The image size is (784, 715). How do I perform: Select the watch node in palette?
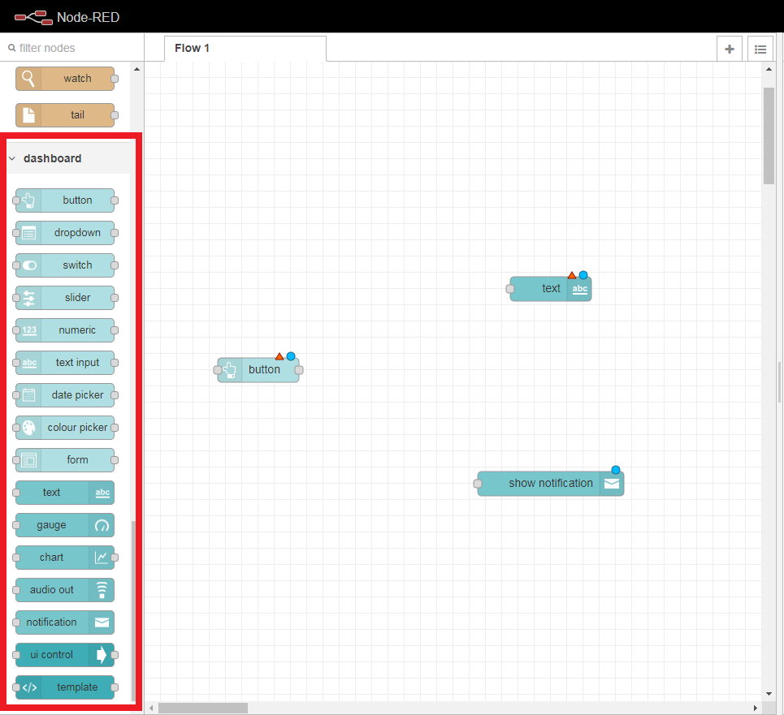[65, 79]
